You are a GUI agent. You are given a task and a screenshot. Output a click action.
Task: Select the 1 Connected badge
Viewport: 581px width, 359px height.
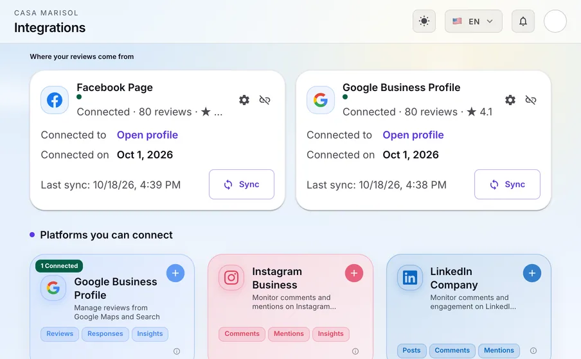(59, 266)
